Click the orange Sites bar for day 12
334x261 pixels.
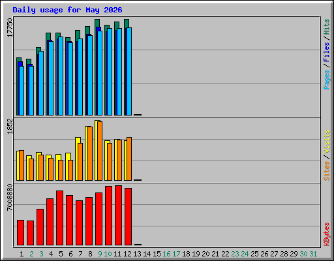(x=129, y=159)
